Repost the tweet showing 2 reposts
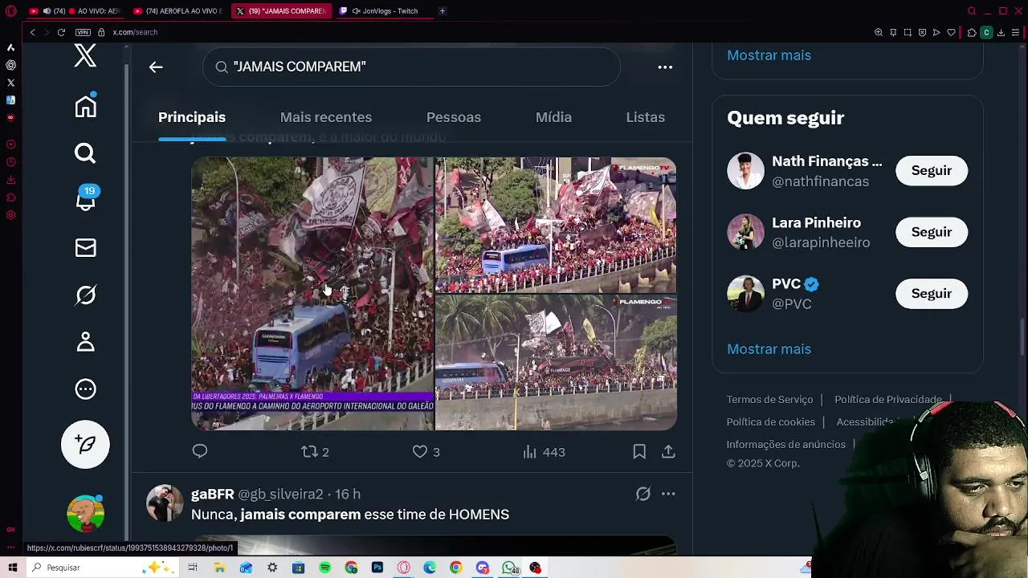Image resolution: width=1028 pixels, height=578 pixels. coord(315,452)
